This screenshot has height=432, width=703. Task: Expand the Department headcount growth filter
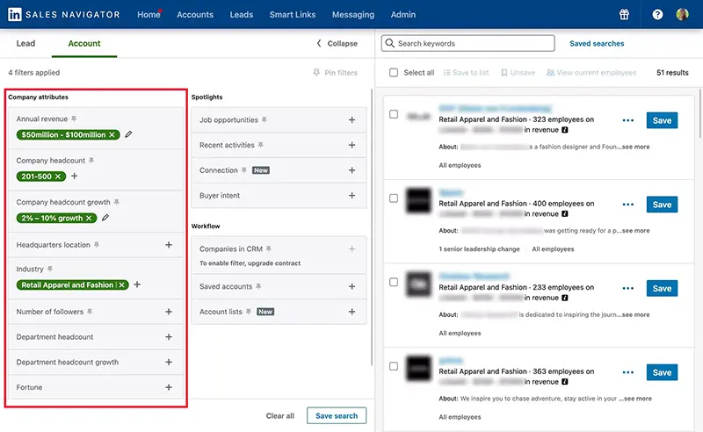(169, 362)
